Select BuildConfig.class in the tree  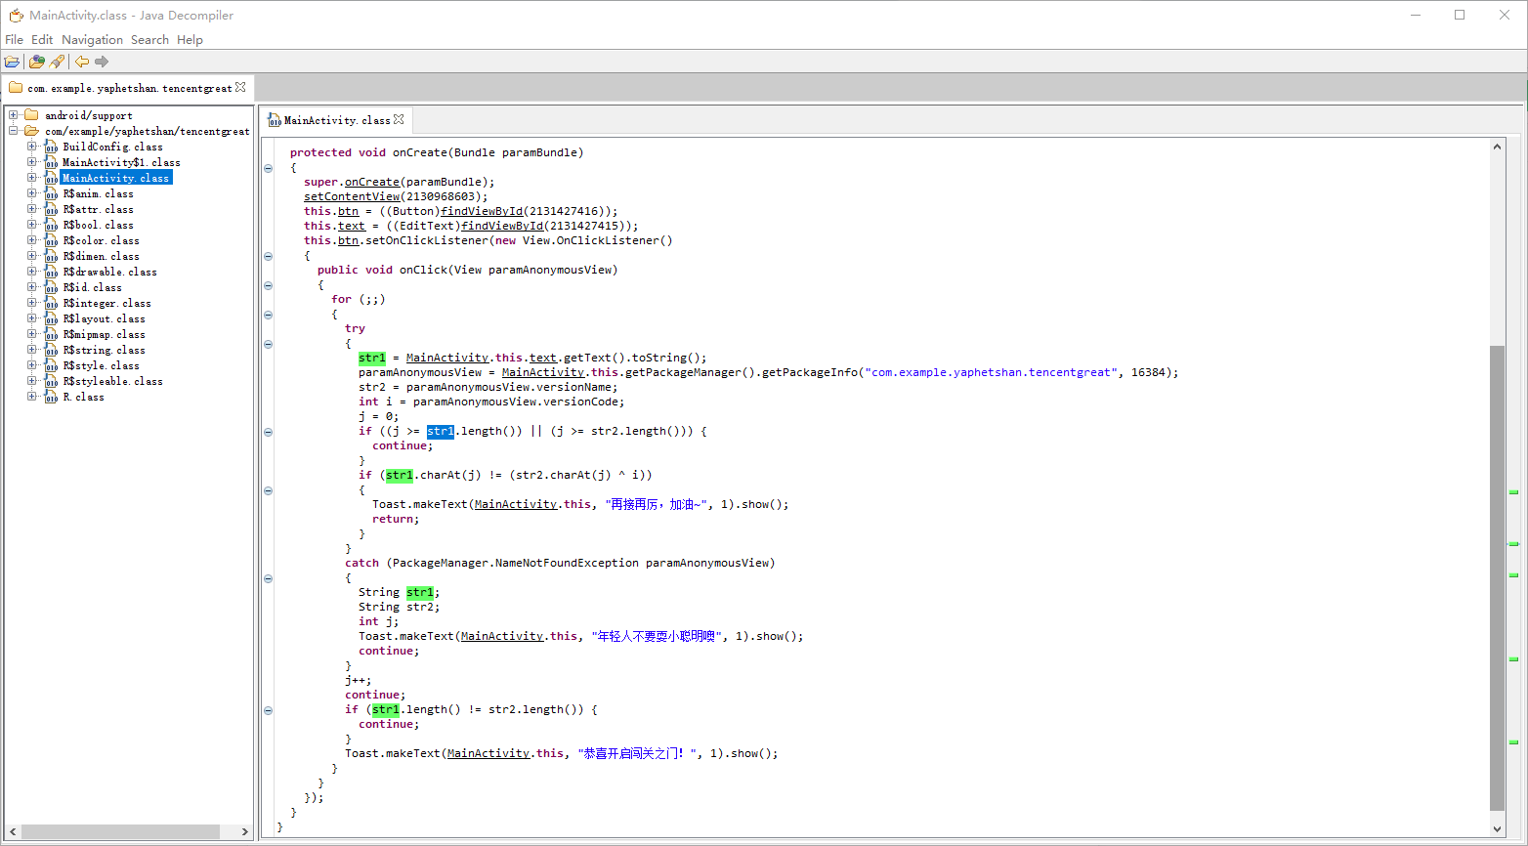pos(112,147)
